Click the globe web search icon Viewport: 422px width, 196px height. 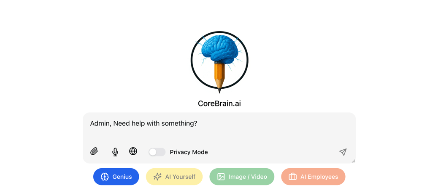133,151
